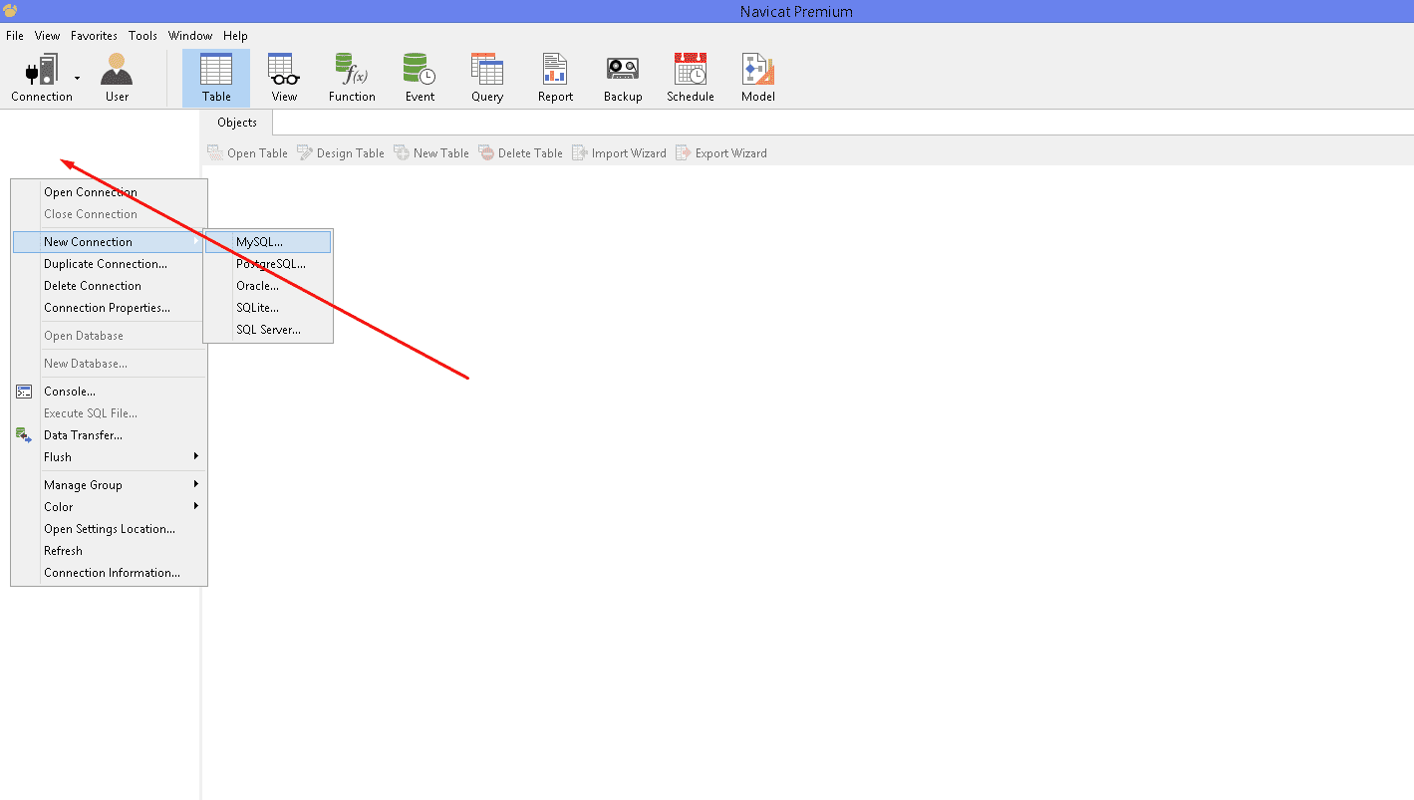Image resolution: width=1414 pixels, height=800 pixels.
Task: Select SQL Server... in the submenu
Action: (268, 330)
